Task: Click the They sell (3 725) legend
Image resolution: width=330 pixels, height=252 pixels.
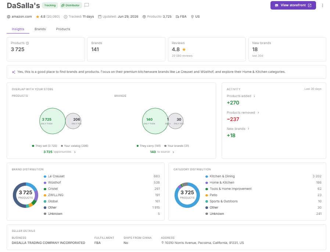Action: pyautogui.click(x=44, y=146)
